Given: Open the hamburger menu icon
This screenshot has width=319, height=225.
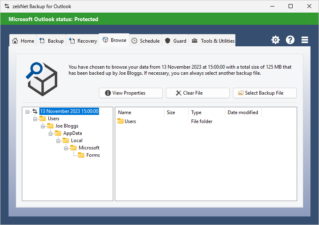Looking at the screenshot, I should pyautogui.click(x=305, y=40).
